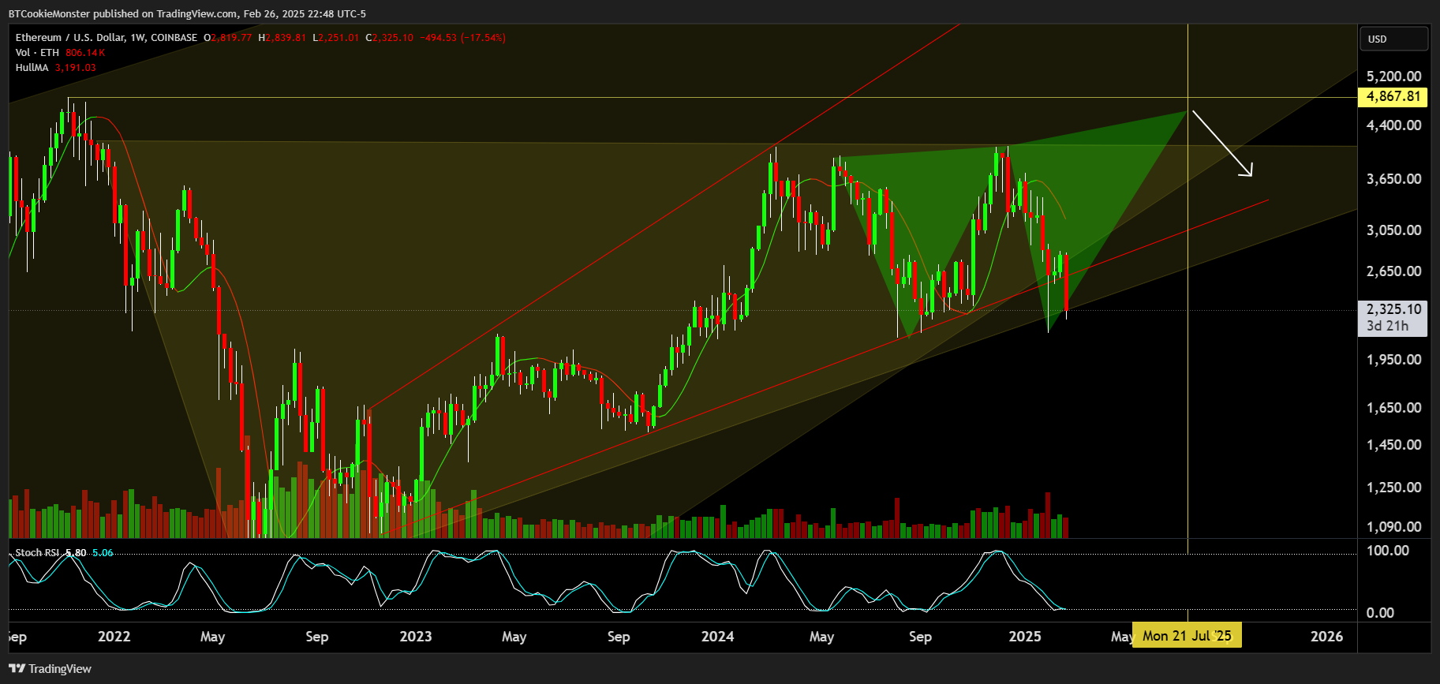Viewport: 1440px width, 684px height.
Task: Click the 4,400.00 price axis label
Action: (1393, 125)
